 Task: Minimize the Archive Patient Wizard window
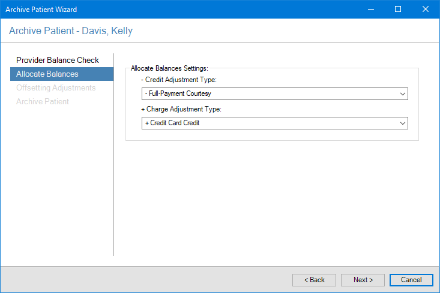370,10
